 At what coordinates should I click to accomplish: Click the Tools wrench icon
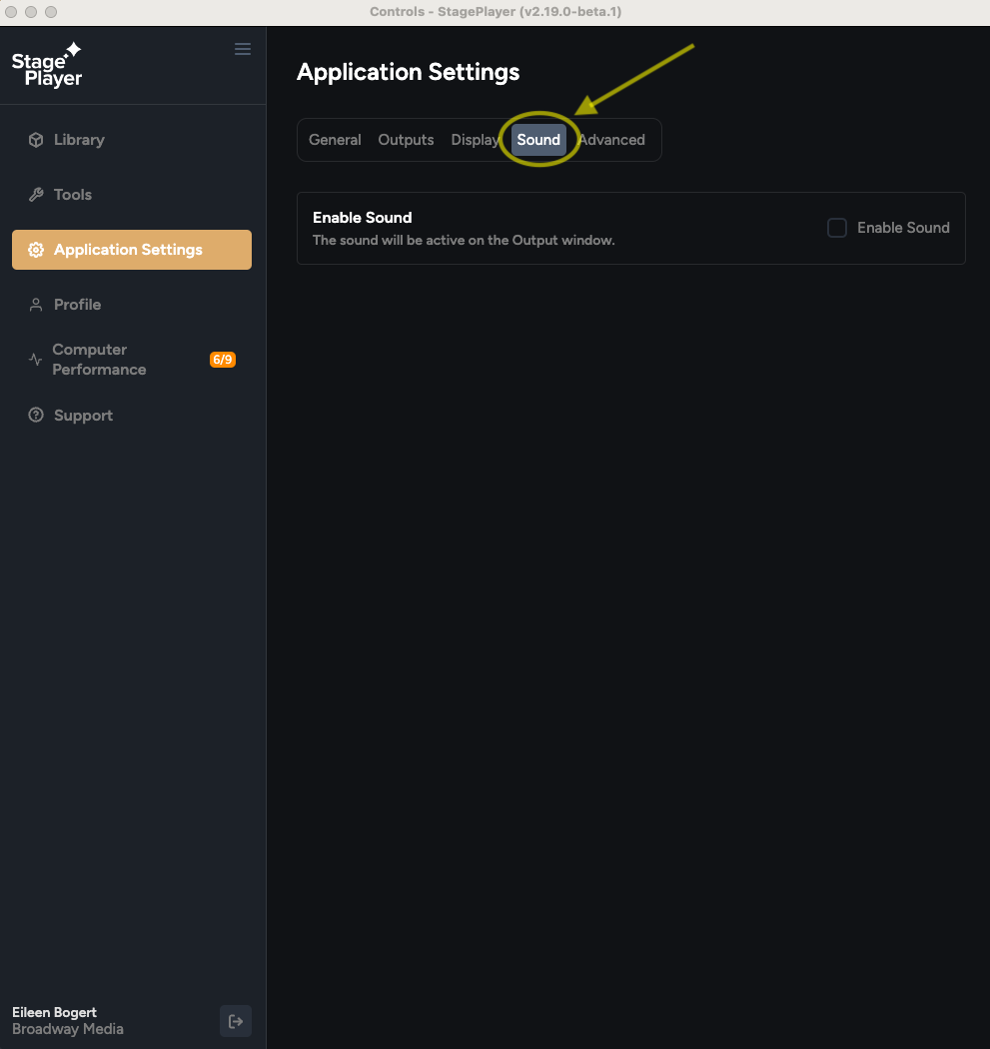(x=36, y=195)
